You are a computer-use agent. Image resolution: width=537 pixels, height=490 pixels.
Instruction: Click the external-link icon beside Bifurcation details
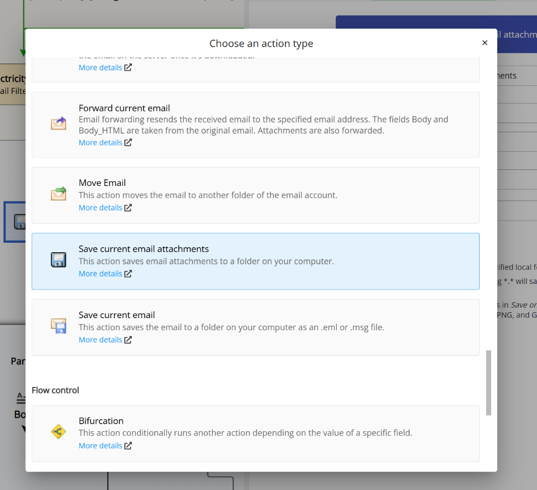128,445
